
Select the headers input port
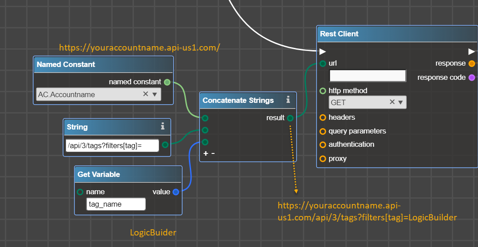[x=323, y=118]
